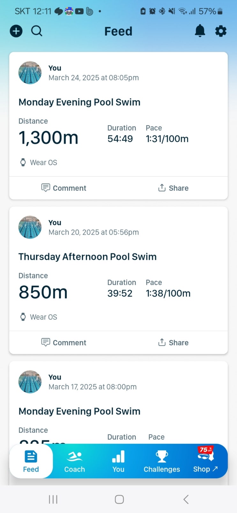Open notifications bell icon

[x=200, y=31]
